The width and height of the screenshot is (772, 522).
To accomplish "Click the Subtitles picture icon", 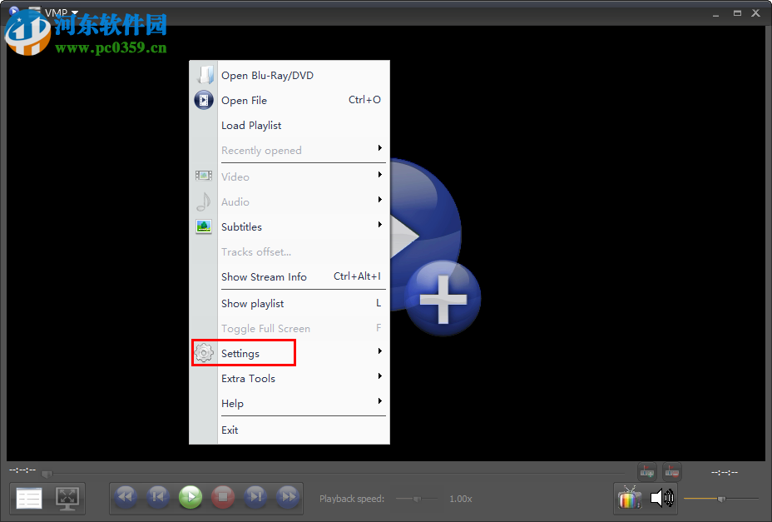I will click(x=204, y=226).
